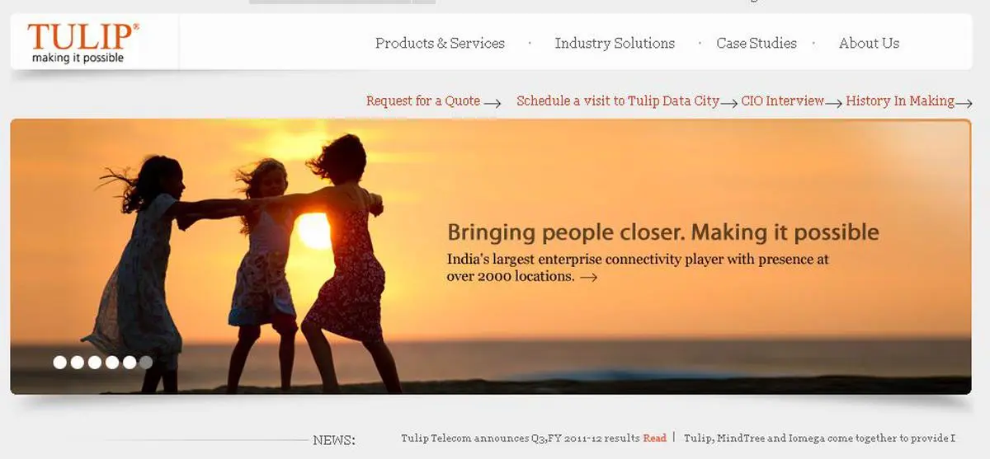The height and width of the screenshot is (459, 990).
Task: Select the last gray slideshow dot
Action: [146, 362]
